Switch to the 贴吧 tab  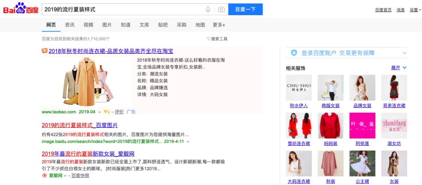click(x=163, y=25)
